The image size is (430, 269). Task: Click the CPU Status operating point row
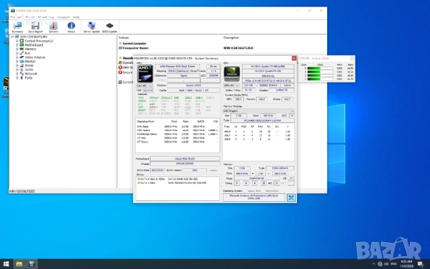[x=177, y=130]
